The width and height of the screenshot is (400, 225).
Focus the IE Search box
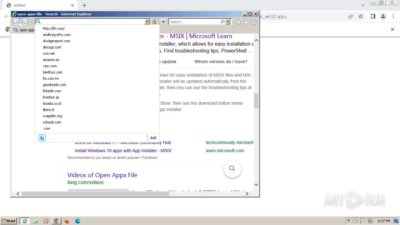pos(195,22)
